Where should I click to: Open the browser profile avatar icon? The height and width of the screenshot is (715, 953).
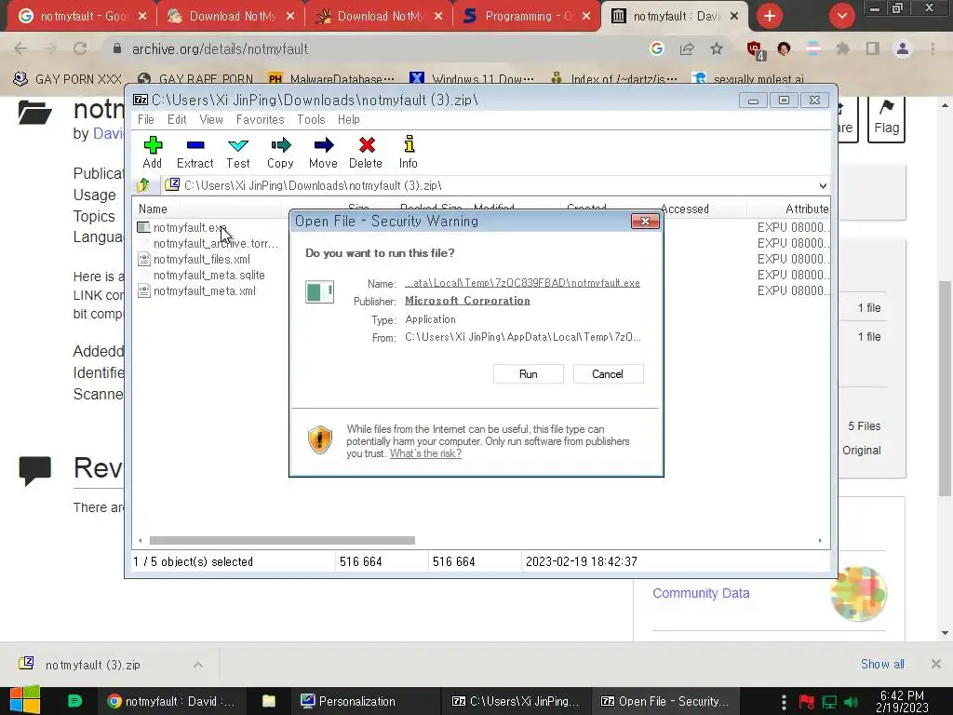(x=903, y=48)
